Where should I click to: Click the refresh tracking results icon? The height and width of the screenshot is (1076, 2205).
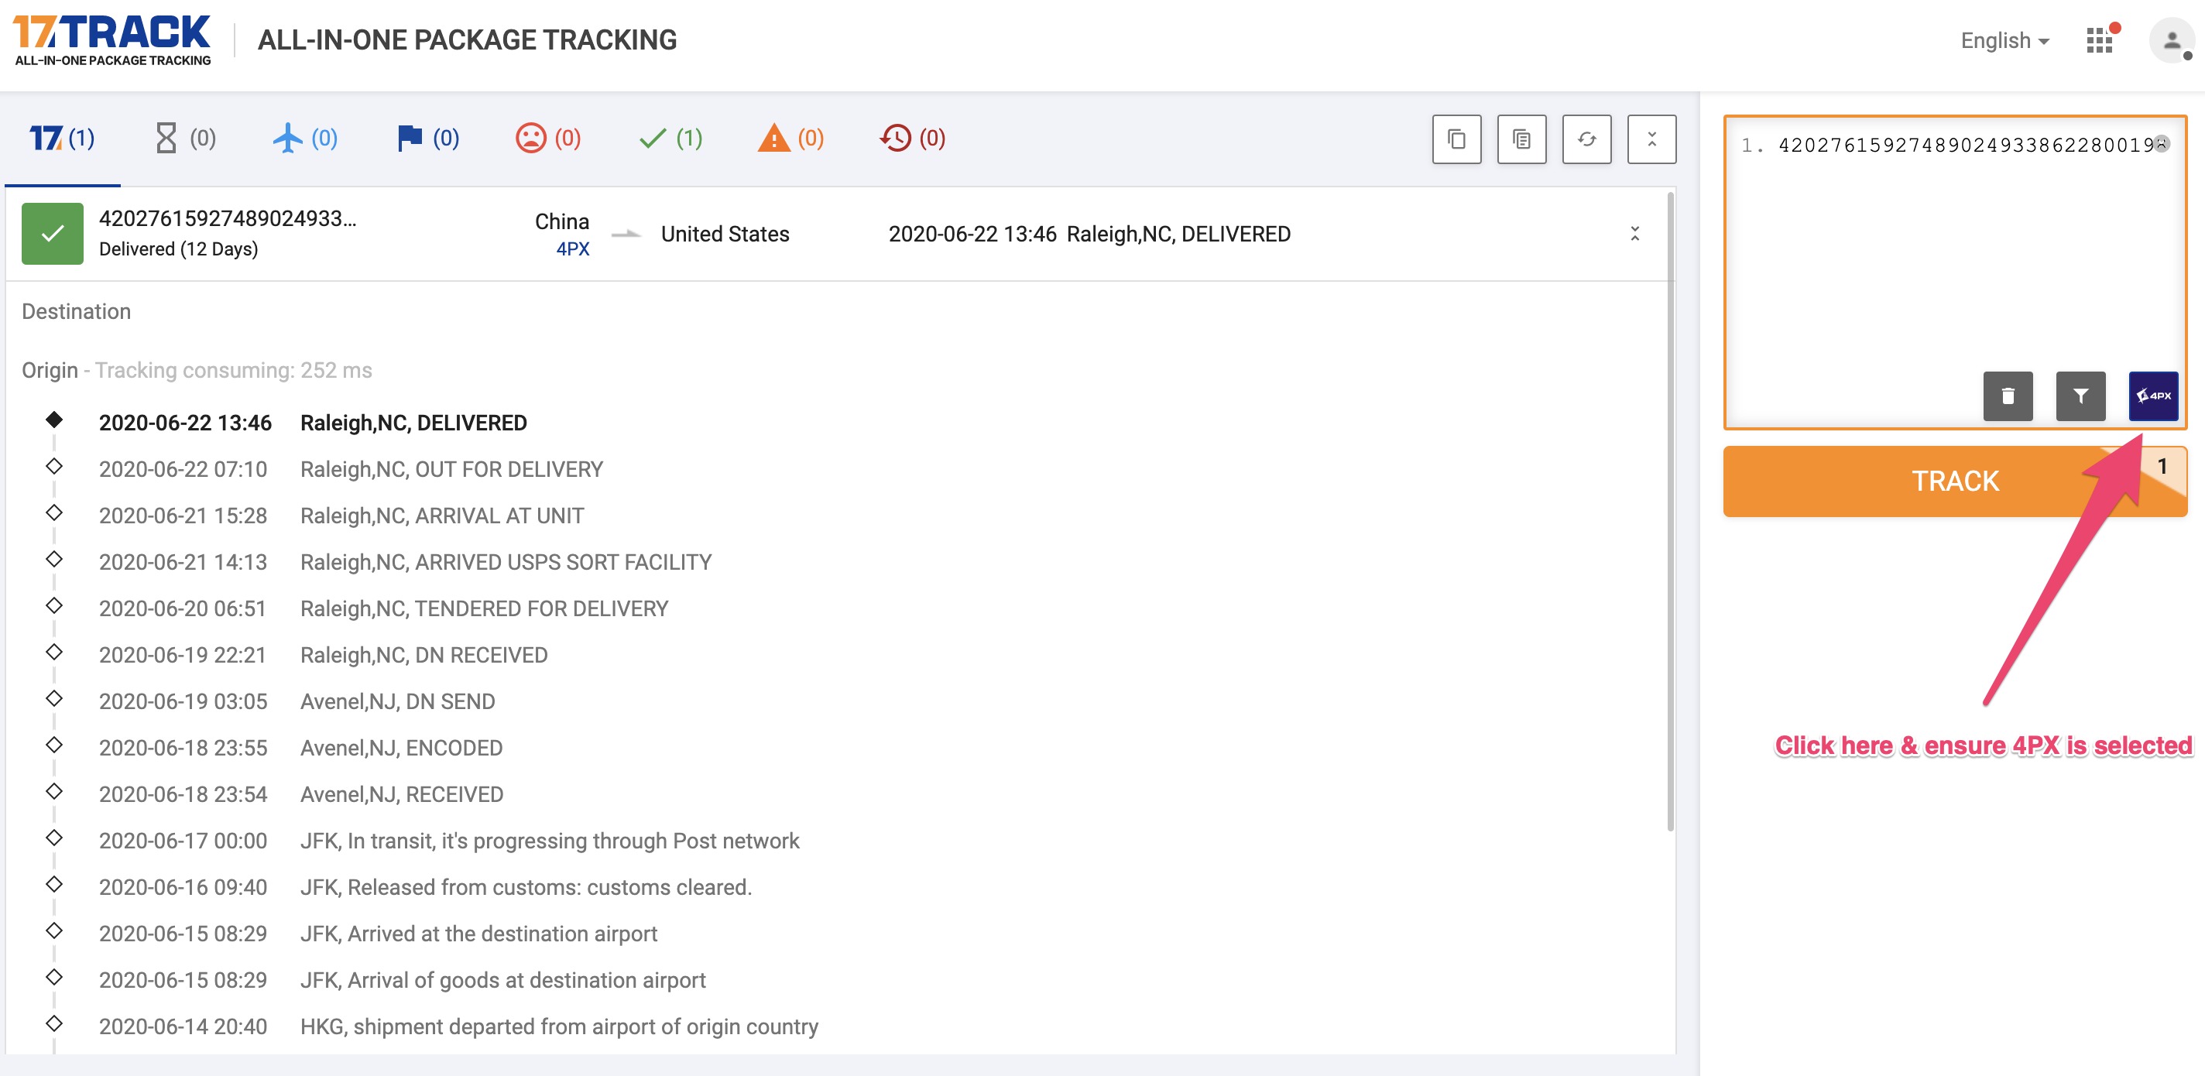pos(1586,139)
